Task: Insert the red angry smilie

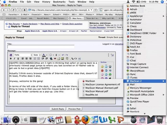Action: click(x=102, y=71)
